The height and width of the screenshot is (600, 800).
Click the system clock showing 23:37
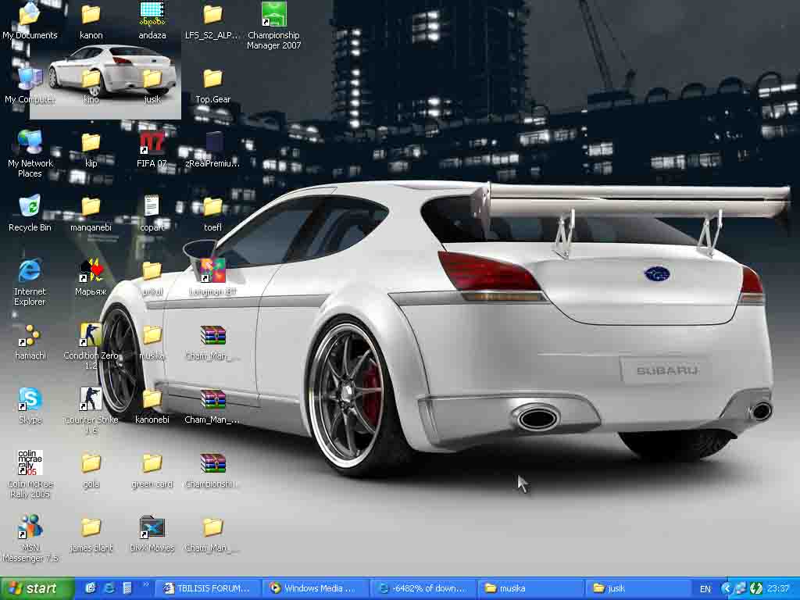coord(778,588)
